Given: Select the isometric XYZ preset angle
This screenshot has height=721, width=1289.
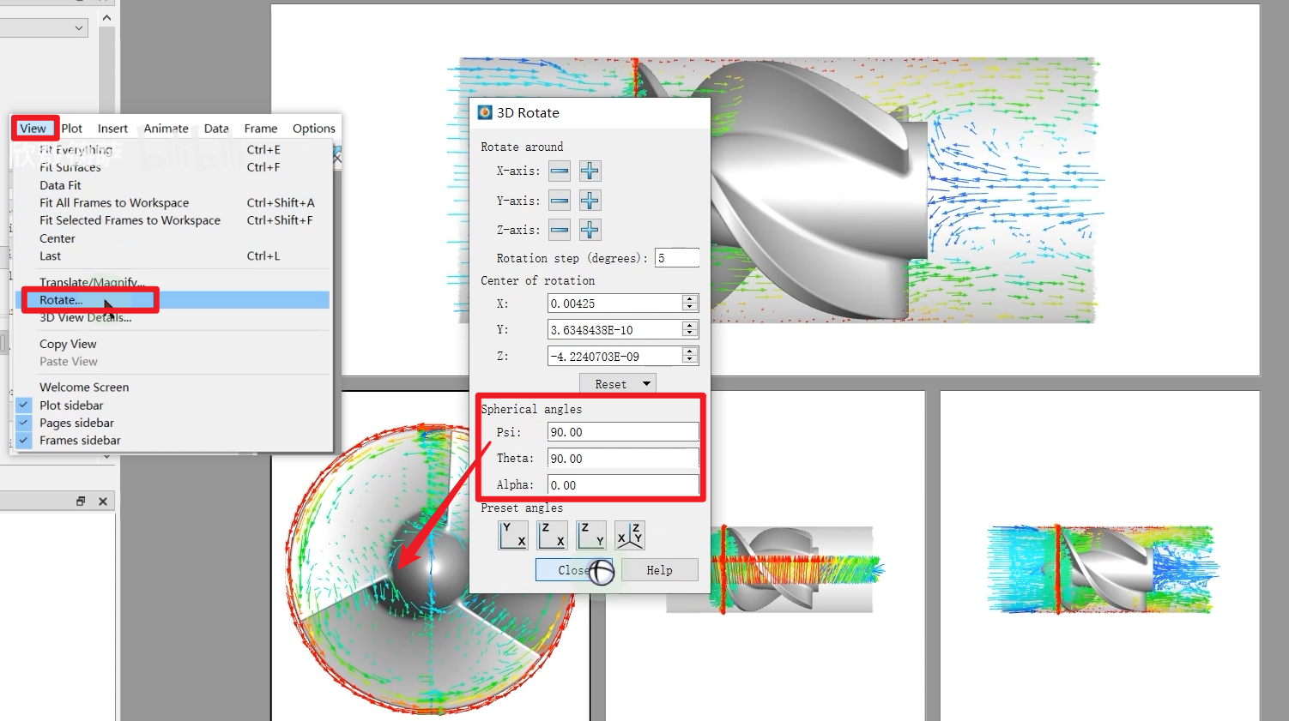Looking at the screenshot, I should 630,535.
